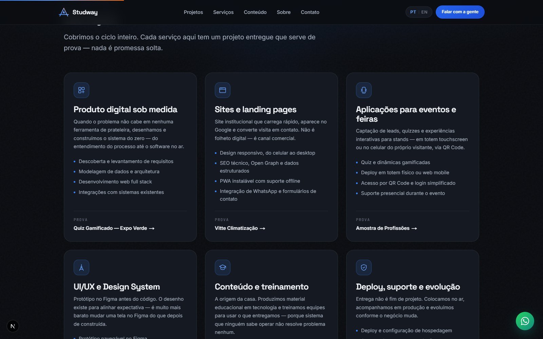Click 'Deploy em totem físico ou web mobile'
This screenshot has height=339, width=543.
[x=405, y=173]
